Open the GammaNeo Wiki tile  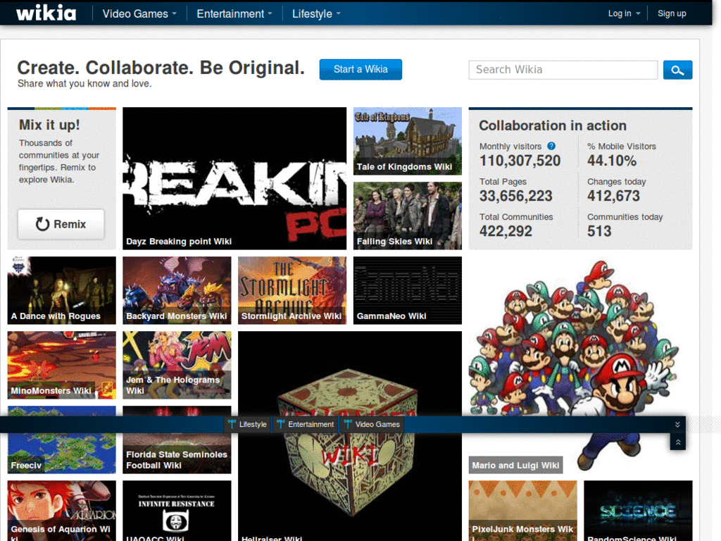point(408,290)
